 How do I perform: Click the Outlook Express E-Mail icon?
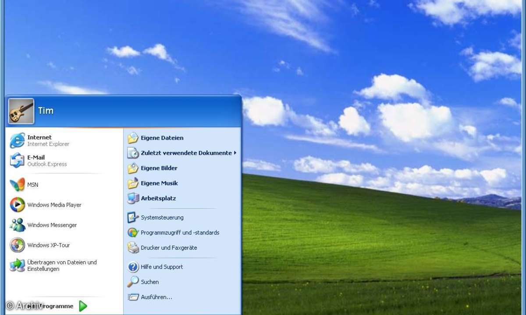pyautogui.click(x=18, y=161)
